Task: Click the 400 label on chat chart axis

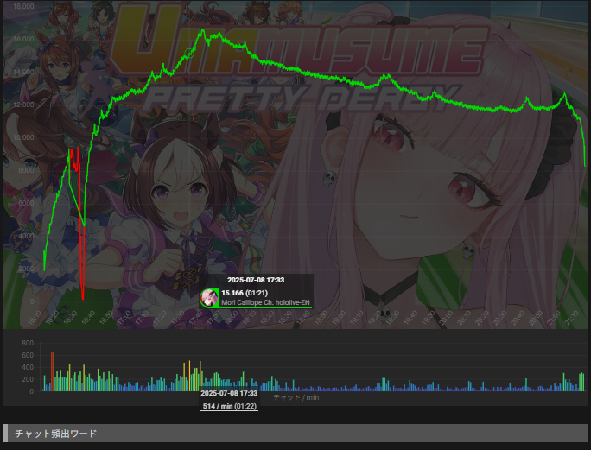Action: [x=28, y=367]
